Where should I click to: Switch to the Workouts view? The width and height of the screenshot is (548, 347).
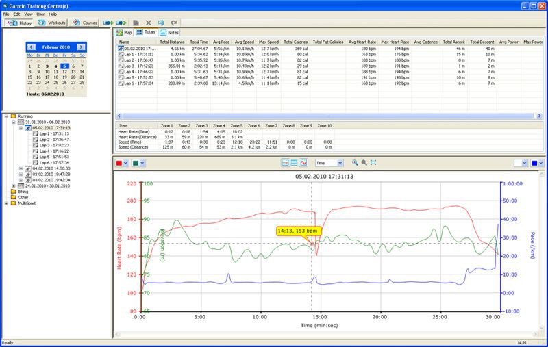coord(52,23)
